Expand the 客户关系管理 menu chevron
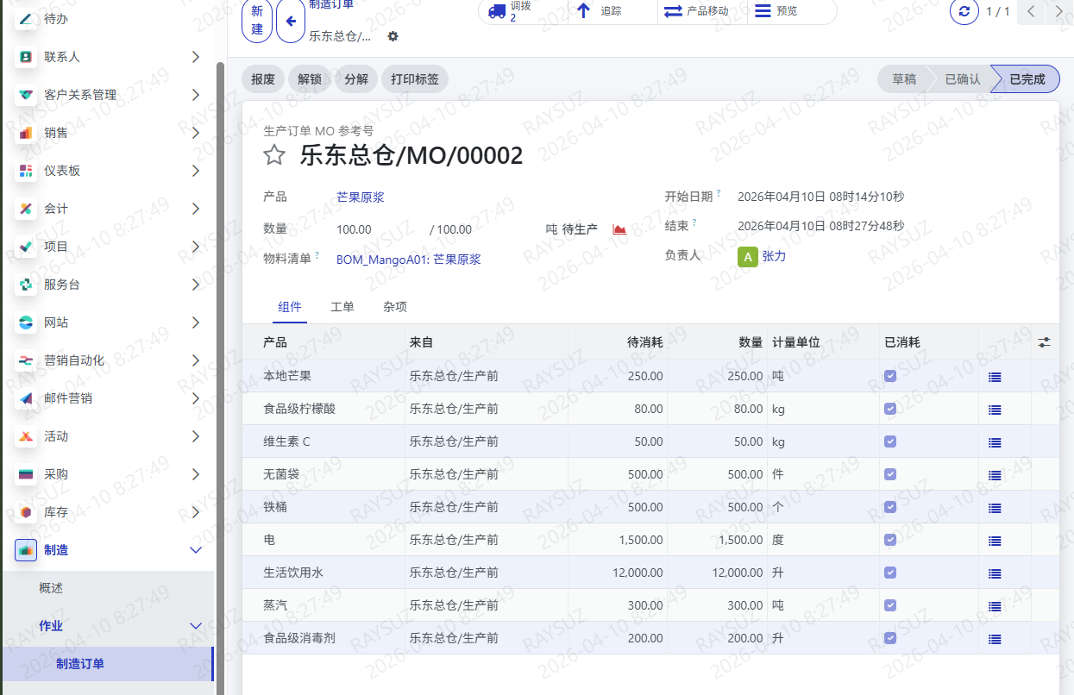 pyautogui.click(x=196, y=95)
